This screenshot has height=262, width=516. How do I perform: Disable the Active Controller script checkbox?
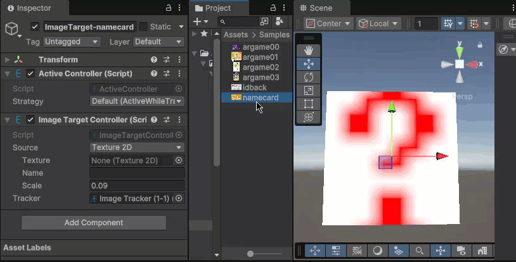point(30,73)
